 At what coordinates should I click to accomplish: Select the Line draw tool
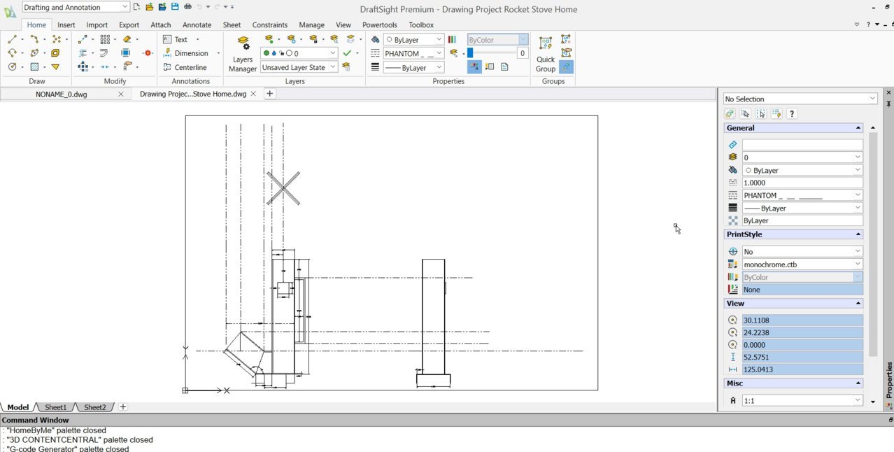click(12, 40)
